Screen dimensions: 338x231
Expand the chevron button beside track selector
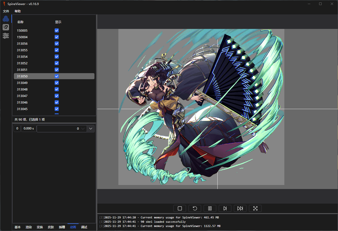91,129
